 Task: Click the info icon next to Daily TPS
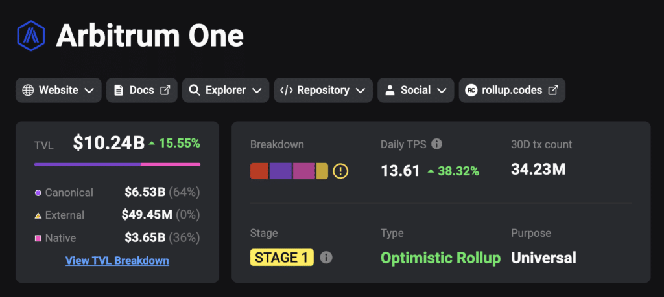click(436, 144)
